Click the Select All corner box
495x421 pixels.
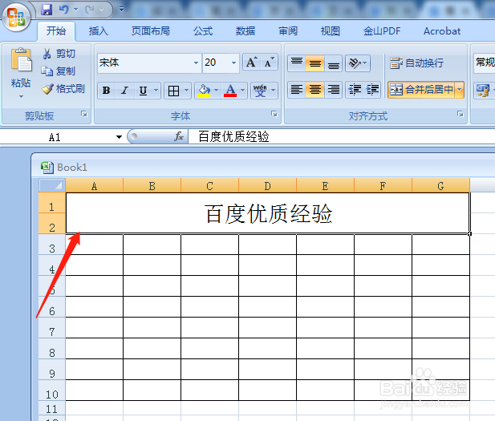[x=52, y=185]
